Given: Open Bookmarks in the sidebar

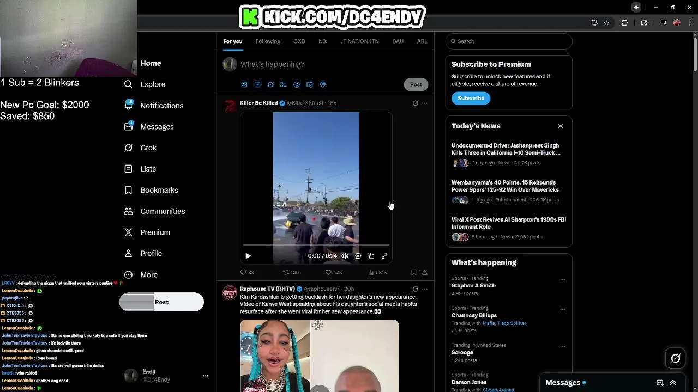Looking at the screenshot, I should click(151, 190).
